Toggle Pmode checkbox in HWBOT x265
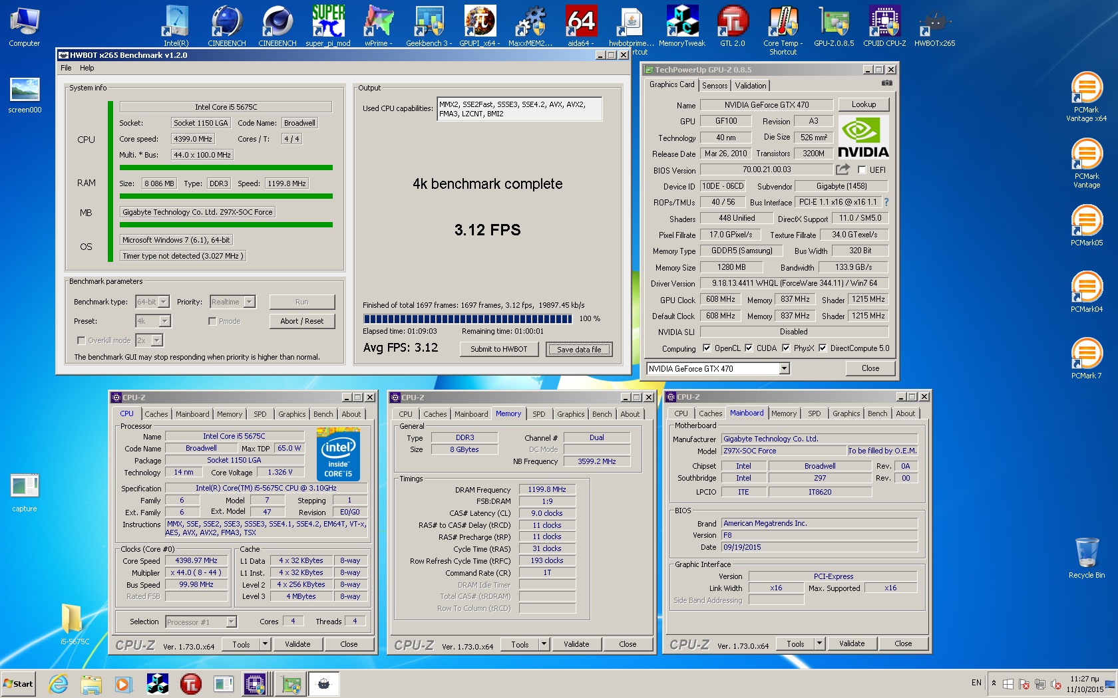The width and height of the screenshot is (1118, 698). pyautogui.click(x=212, y=321)
